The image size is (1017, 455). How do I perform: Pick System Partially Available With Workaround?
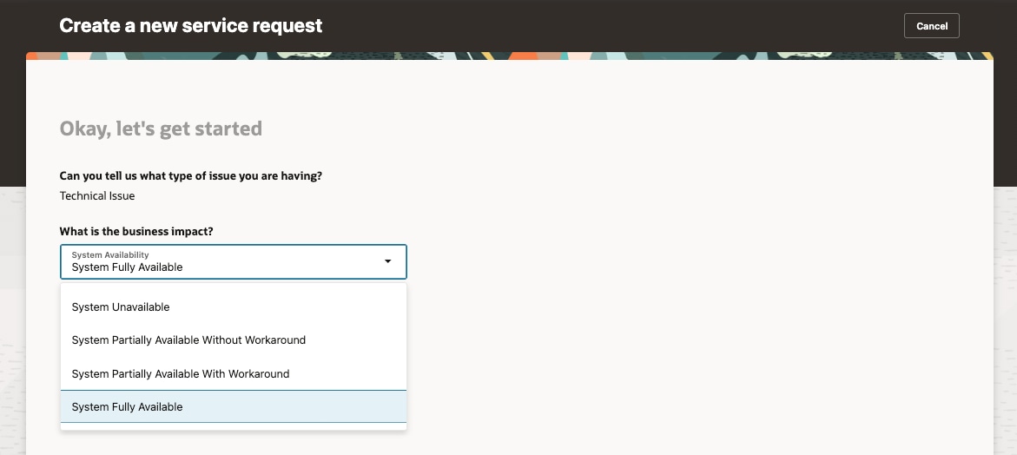click(181, 374)
